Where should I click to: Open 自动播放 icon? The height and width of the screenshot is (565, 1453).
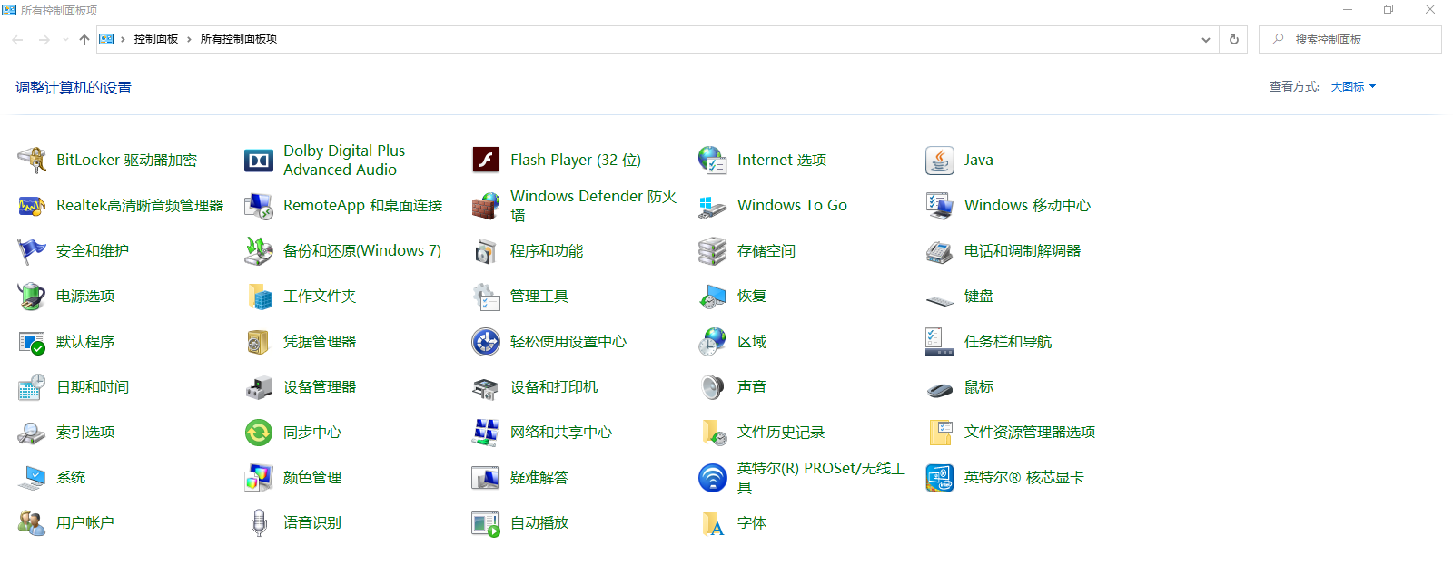[x=486, y=523]
